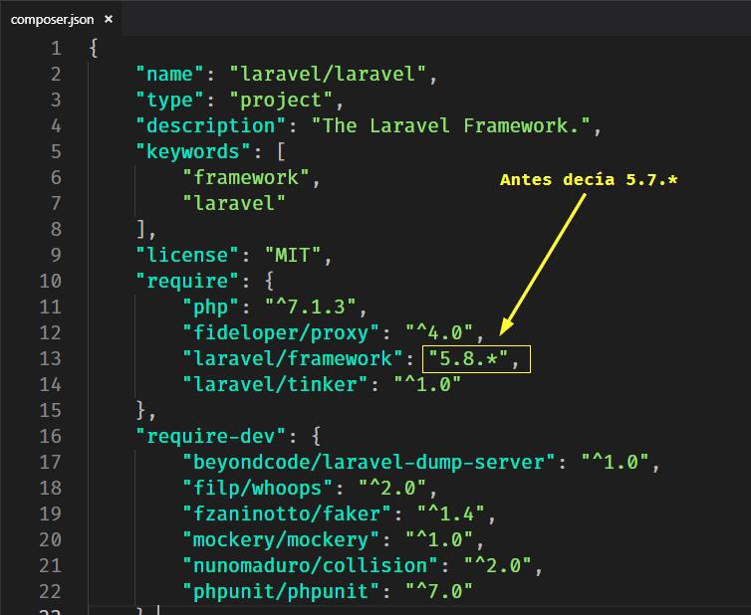This screenshot has width=751, height=615.
Task: Click the closing bracket on line 8
Action: point(140,229)
